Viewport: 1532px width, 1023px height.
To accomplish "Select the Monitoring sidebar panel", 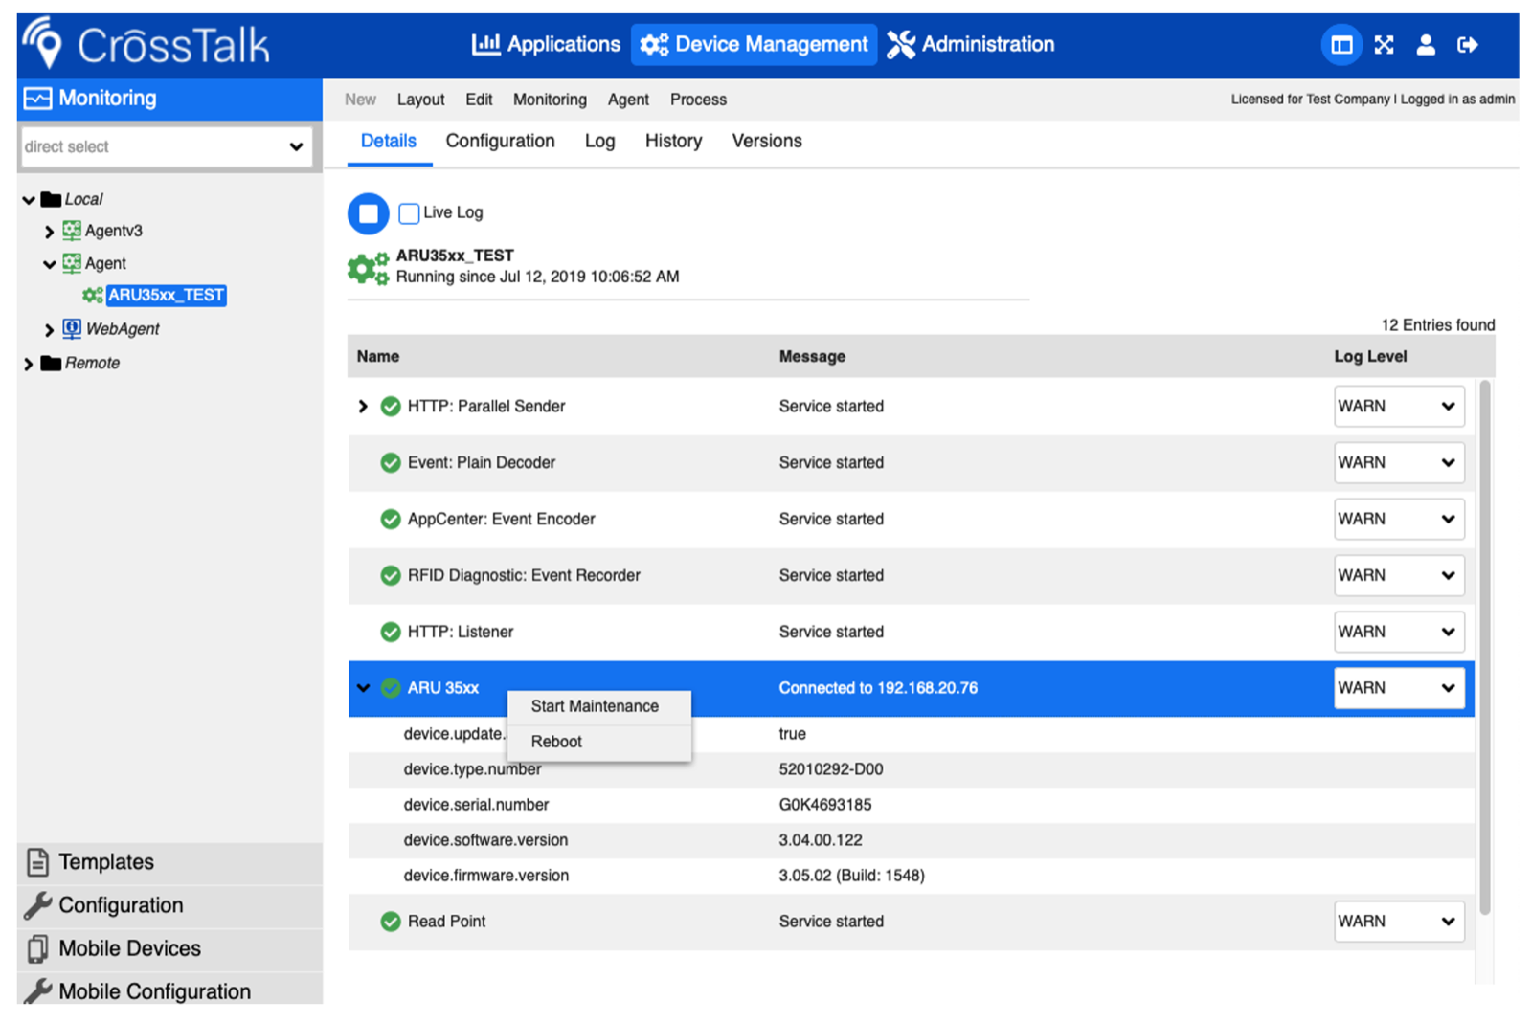I will (169, 99).
